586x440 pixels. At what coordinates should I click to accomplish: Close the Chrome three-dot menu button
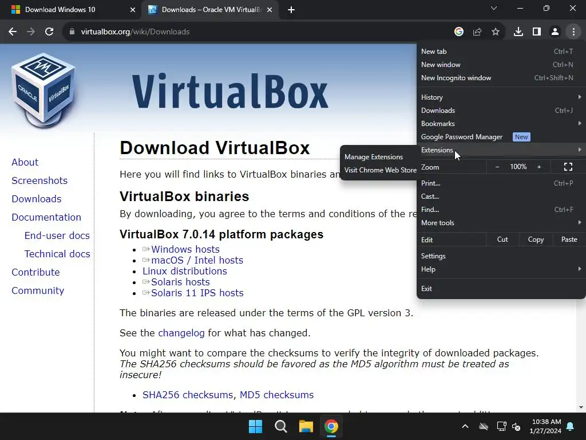click(573, 32)
